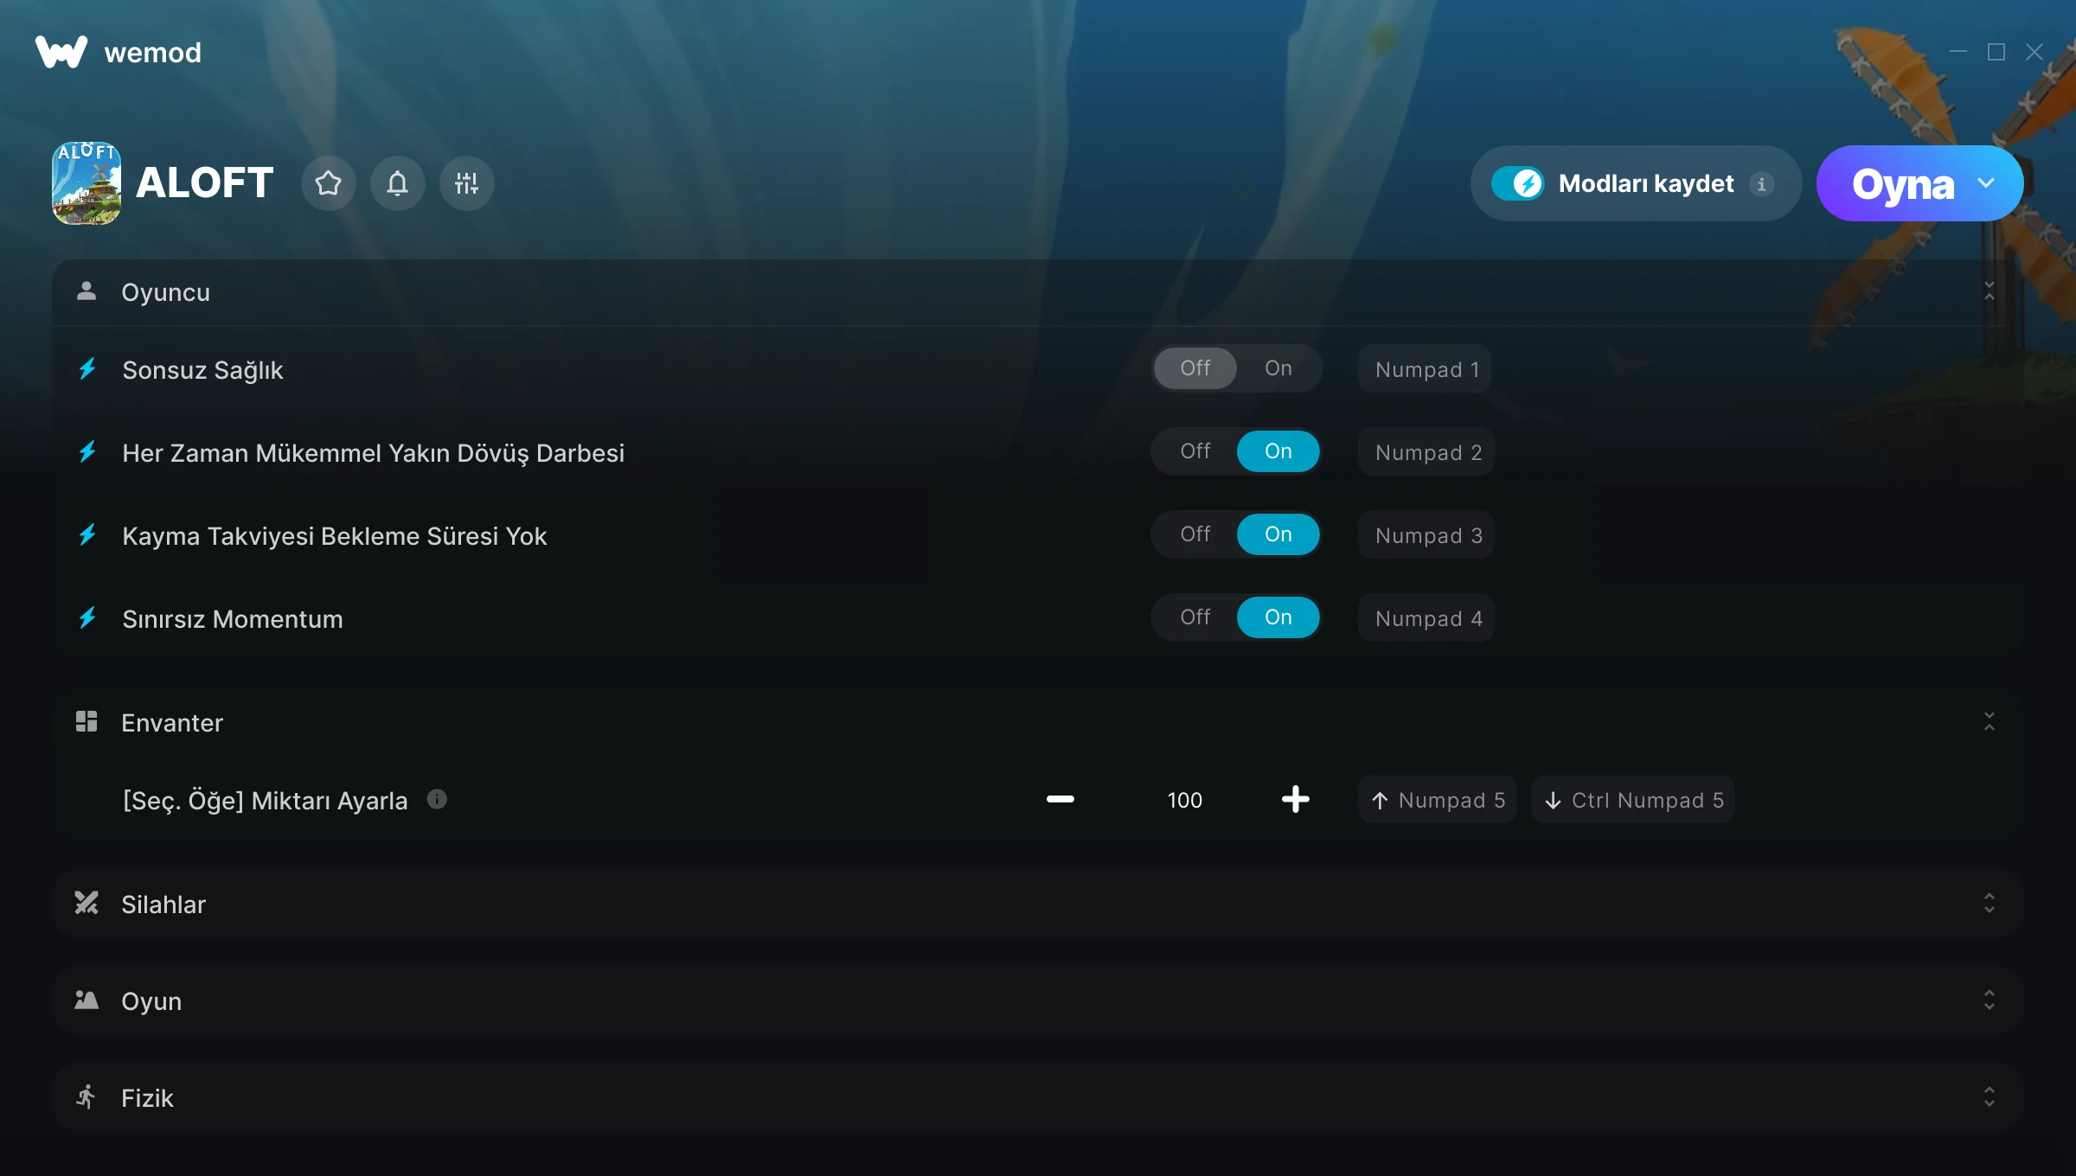2076x1176 pixels.
Task: Turn off Sınırsız Momentum
Action: [1195, 617]
